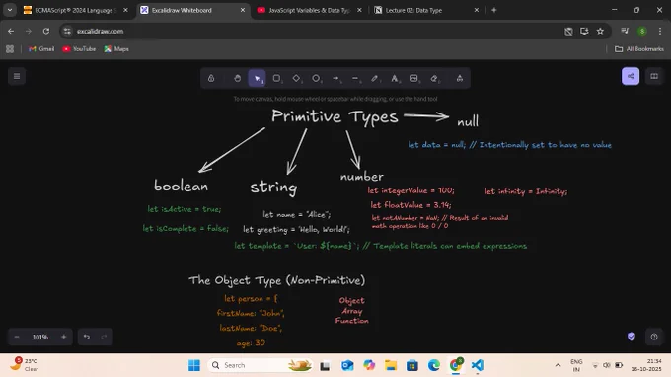Click the taskbar Search box
This screenshot has height=377, width=671.
coord(260,365)
